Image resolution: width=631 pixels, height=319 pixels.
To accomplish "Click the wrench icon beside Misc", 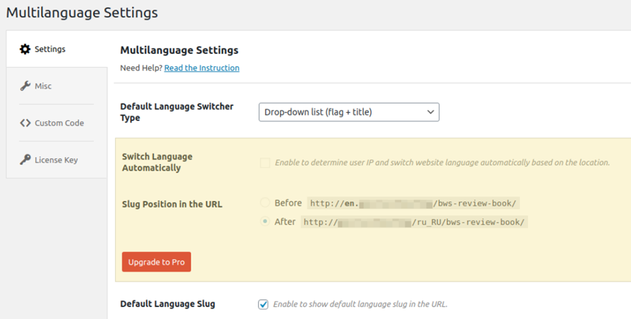I will pyautogui.click(x=25, y=86).
